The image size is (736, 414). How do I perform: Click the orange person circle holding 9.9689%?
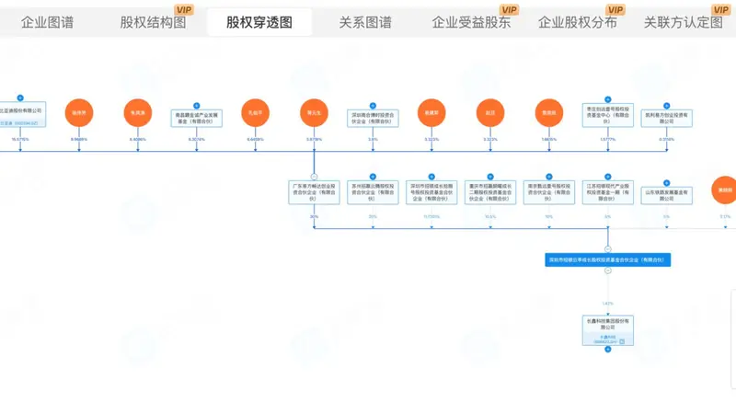click(x=79, y=112)
